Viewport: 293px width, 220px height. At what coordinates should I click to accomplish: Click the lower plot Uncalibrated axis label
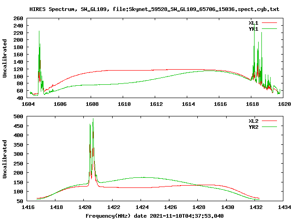click(5, 159)
